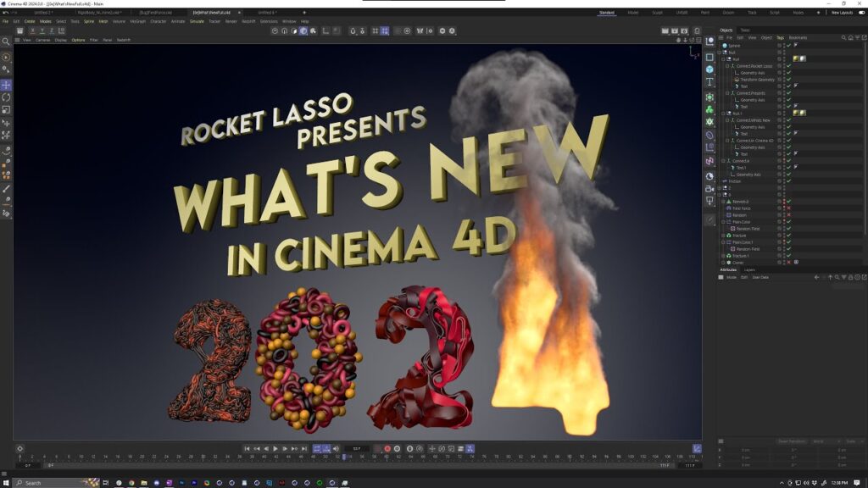Collapse the Plain.Color.1 node
The width and height of the screenshot is (868, 488).
(x=723, y=242)
